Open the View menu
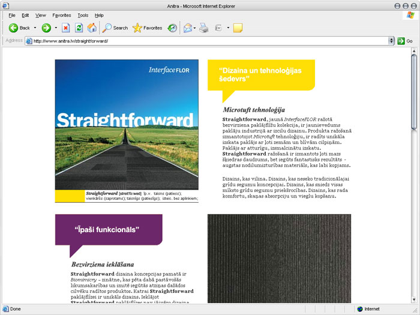420x315 pixels. click(x=41, y=15)
